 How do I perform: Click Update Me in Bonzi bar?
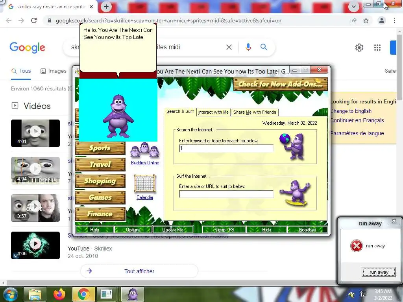coord(173,230)
